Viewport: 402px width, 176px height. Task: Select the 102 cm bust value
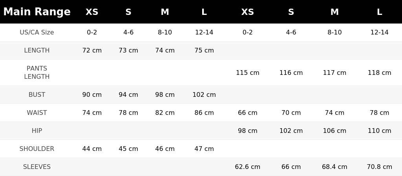coord(204,94)
